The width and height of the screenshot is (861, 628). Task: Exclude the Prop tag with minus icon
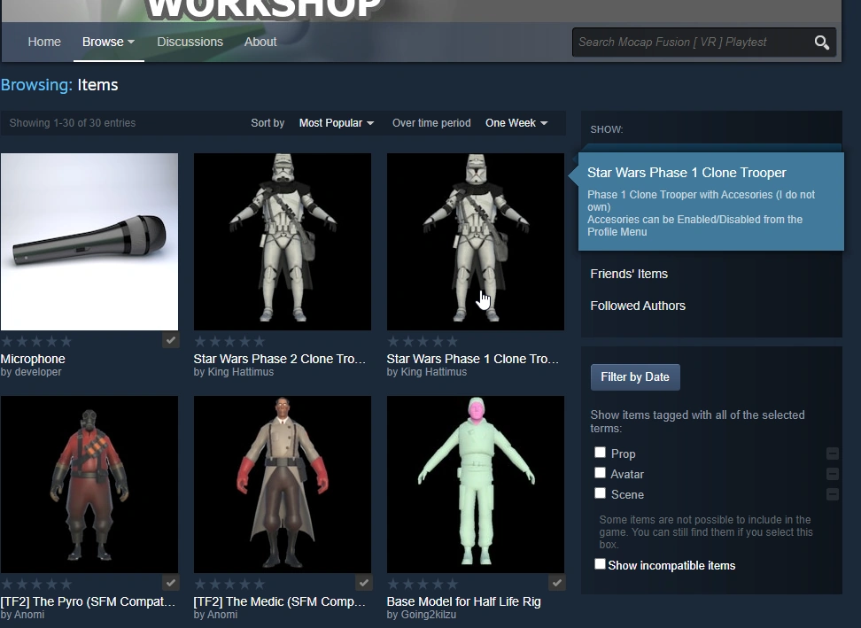pos(833,454)
